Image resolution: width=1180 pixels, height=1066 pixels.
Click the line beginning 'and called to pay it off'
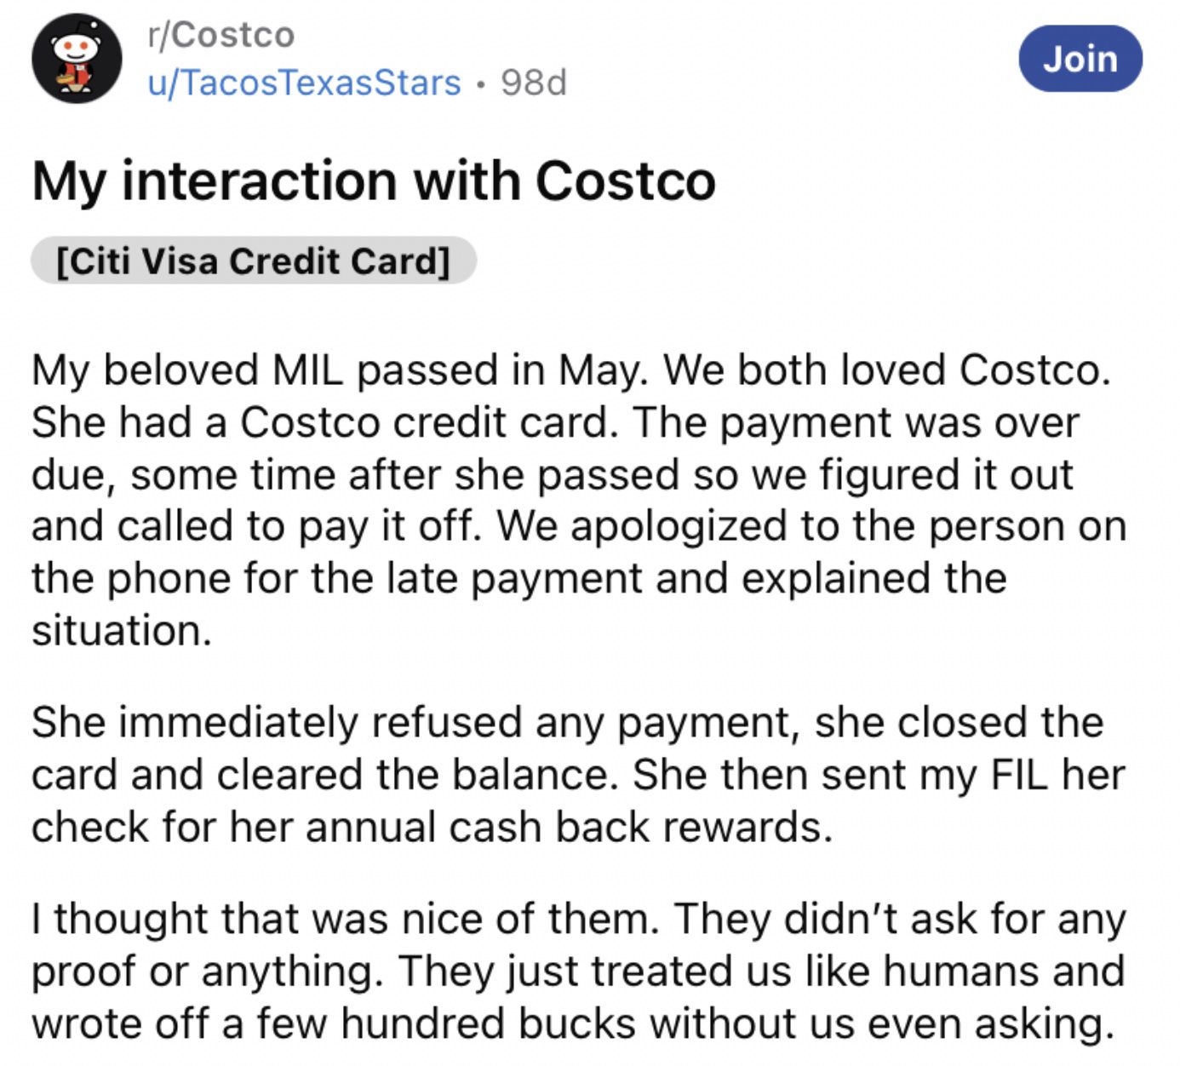tap(579, 526)
